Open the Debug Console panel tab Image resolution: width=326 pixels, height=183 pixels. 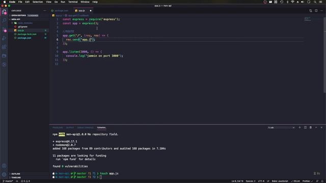pos(85,128)
